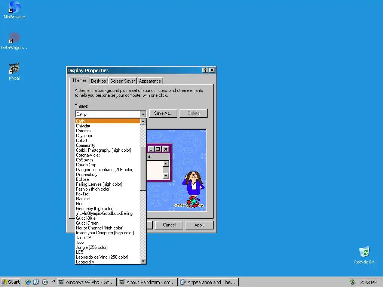
Task: Pick the Jade XP theme
Action: 108,238
